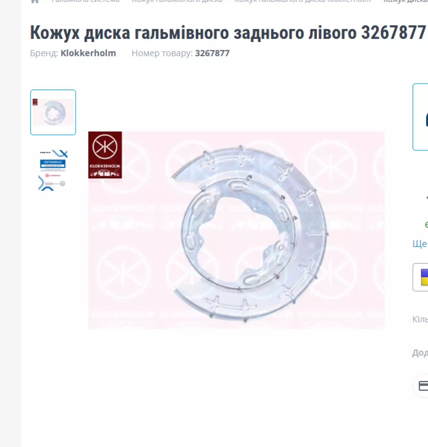Select the brake shield photo thumbnail
The width and height of the screenshot is (428, 447).
pyautogui.click(x=53, y=112)
